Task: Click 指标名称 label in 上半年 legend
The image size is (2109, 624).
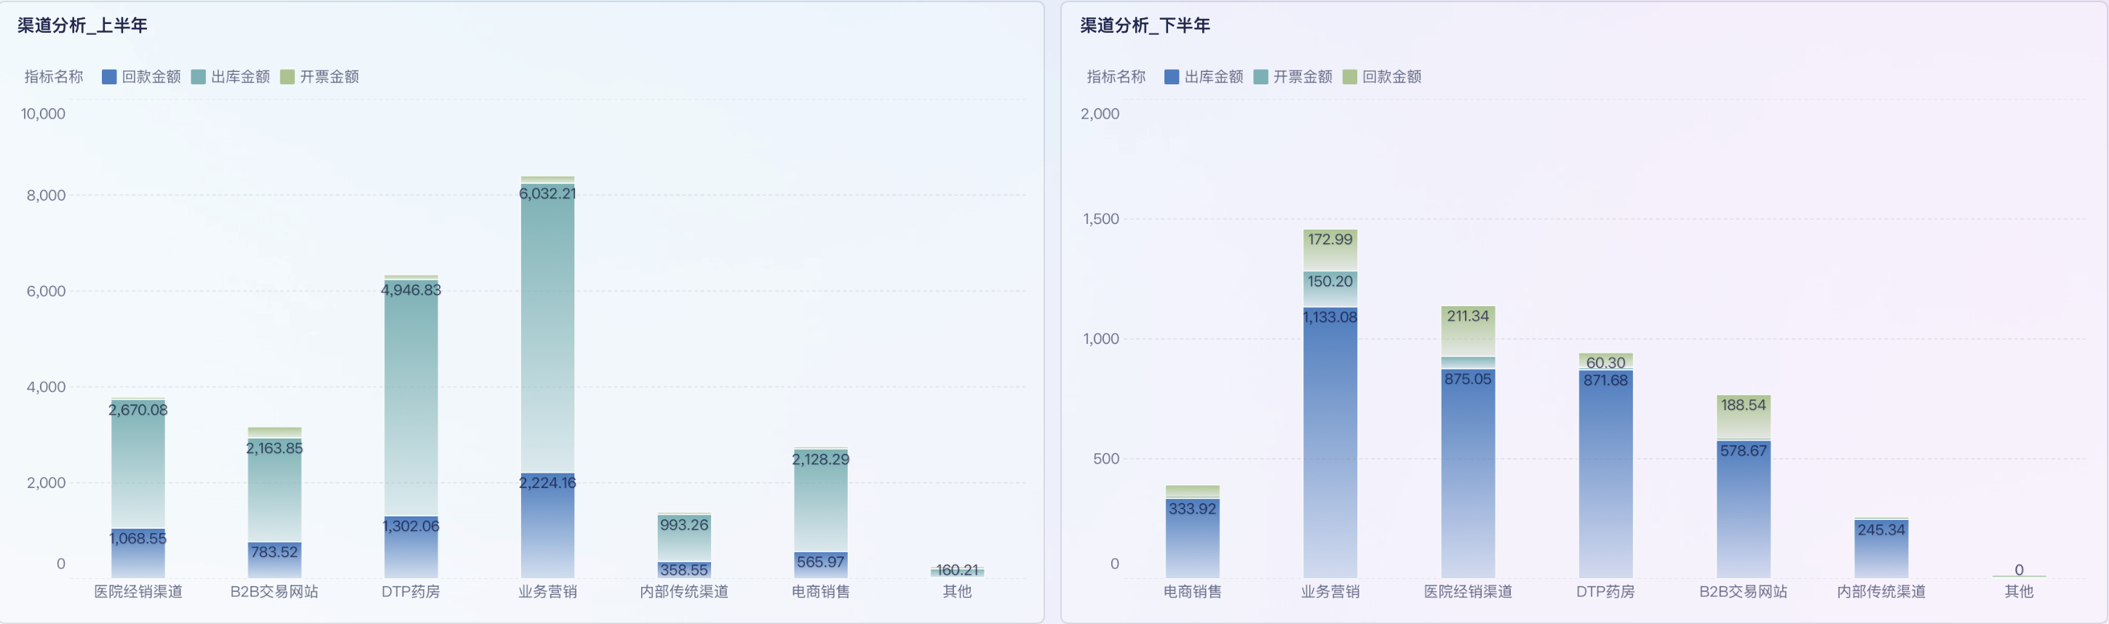Action: [x=54, y=77]
